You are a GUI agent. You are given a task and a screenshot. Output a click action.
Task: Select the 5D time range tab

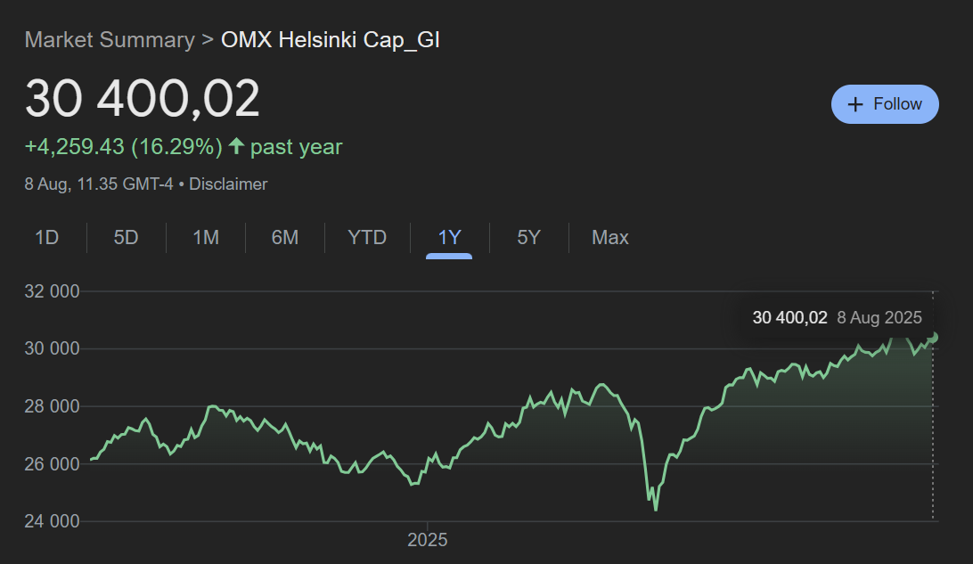click(x=126, y=238)
